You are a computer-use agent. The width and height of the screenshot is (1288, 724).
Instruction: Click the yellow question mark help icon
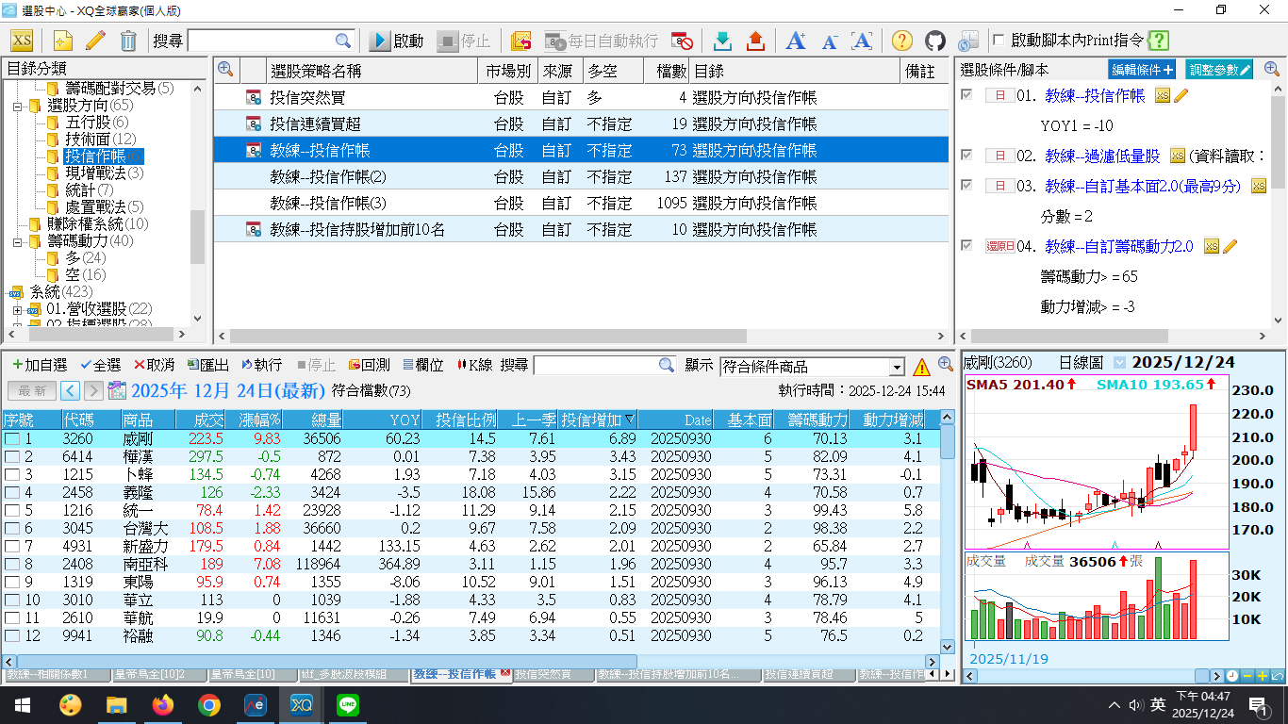tap(901, 41)
